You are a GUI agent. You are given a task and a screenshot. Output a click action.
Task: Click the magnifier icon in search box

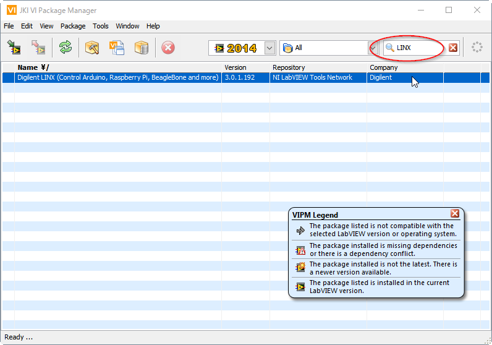pyautogui.click(x=390, y=48)
